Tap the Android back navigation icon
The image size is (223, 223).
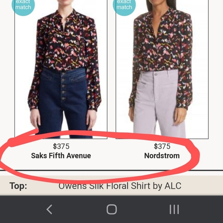tap(49, 209)
